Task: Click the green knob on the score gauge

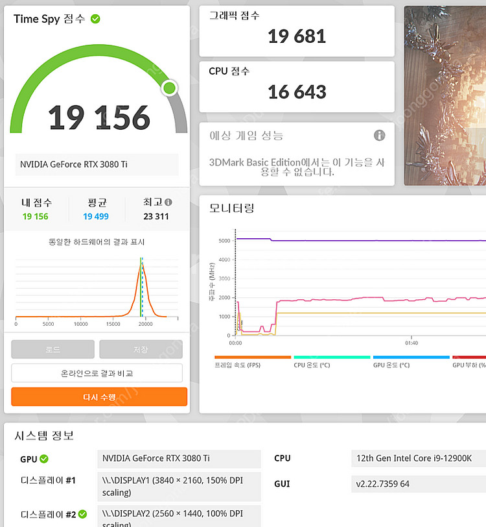Action: point(169,88)
